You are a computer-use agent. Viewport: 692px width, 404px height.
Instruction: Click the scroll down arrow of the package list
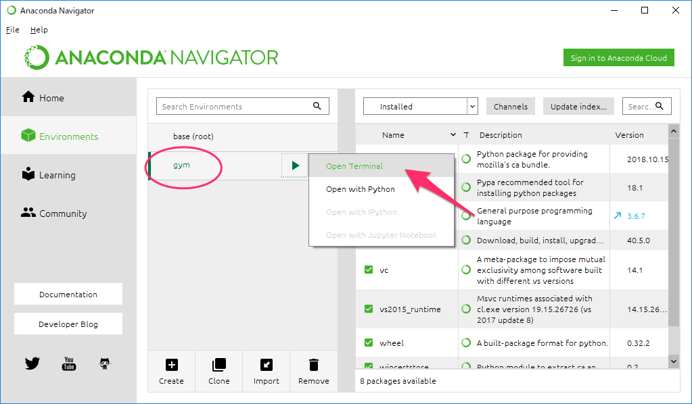(674, 361)
